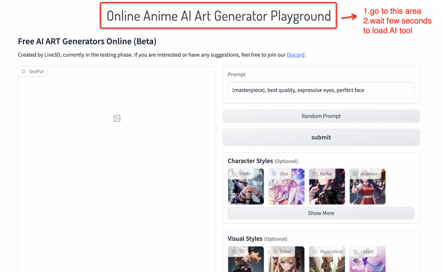Click the Prompt text input field
This screenshot has height=272, width=443.
(321, 90)
